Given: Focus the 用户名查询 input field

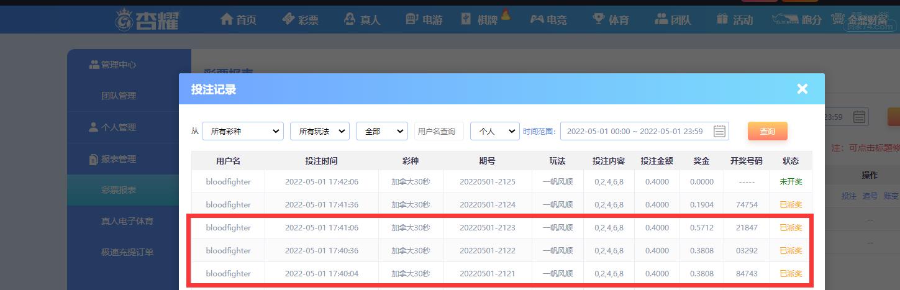Looking at the screenshot, I should (439, 131).
